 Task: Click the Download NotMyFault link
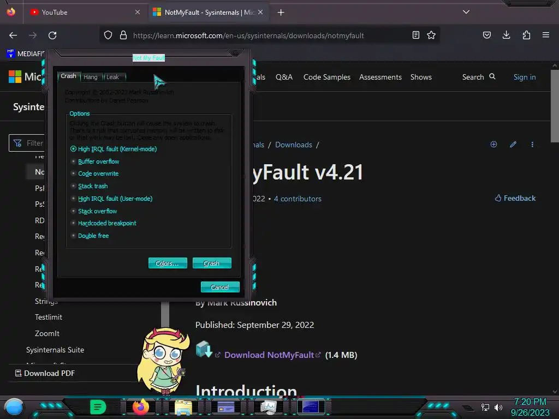[269, 355]
